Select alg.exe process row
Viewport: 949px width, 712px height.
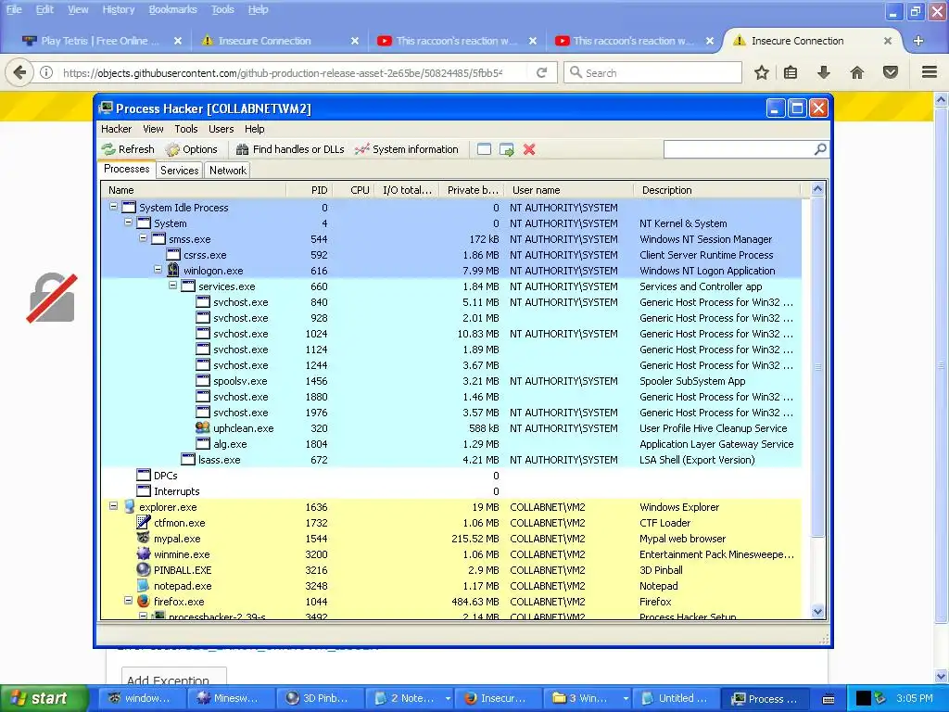(451, 444)
